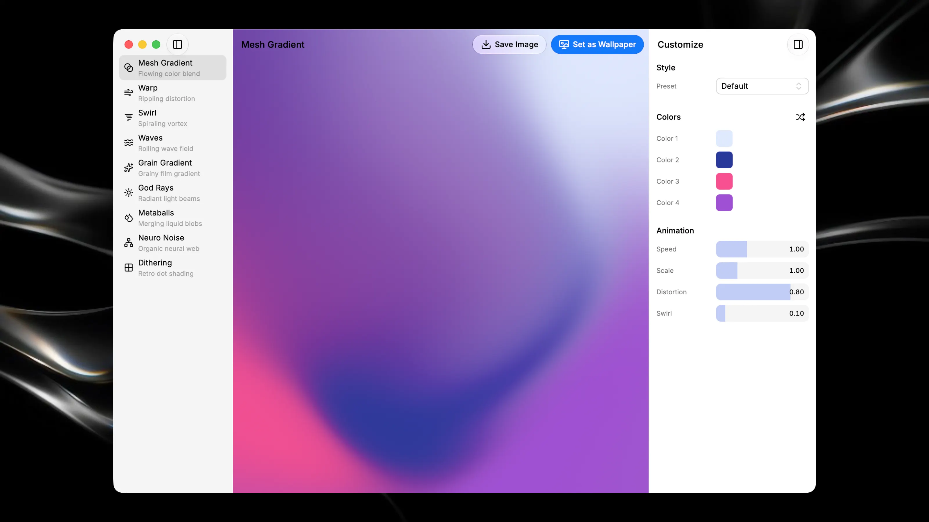Select the Swirl shader label

[147, 113]
